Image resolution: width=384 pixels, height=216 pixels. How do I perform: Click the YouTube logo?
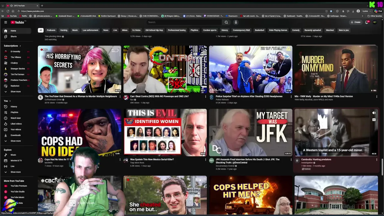point(18,22)
